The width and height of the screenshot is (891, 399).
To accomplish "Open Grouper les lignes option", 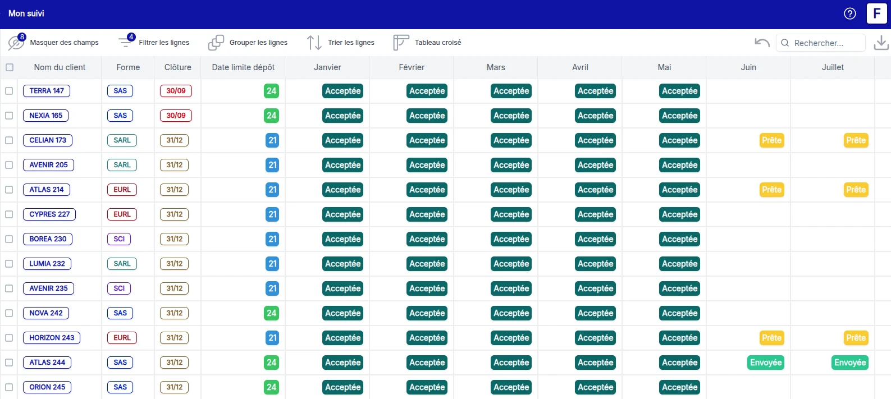I will click(x=258, y=43).
